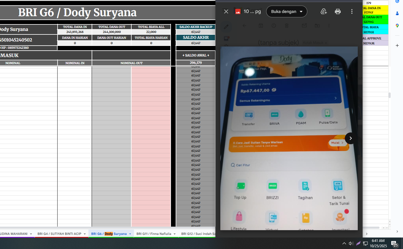Hide the side panel with the chevron

pyautogui.click(x=397, y=232)
